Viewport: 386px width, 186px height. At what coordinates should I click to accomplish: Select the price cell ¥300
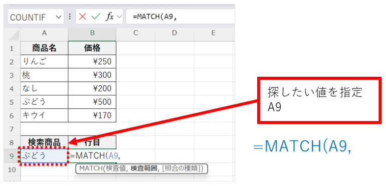tap(92, 75)
